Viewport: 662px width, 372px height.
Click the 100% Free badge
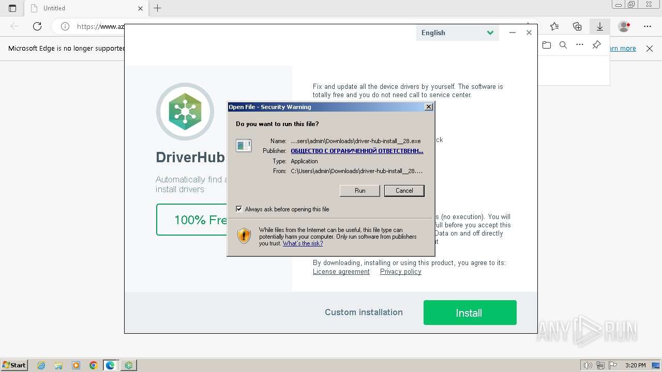pos(192,220)
